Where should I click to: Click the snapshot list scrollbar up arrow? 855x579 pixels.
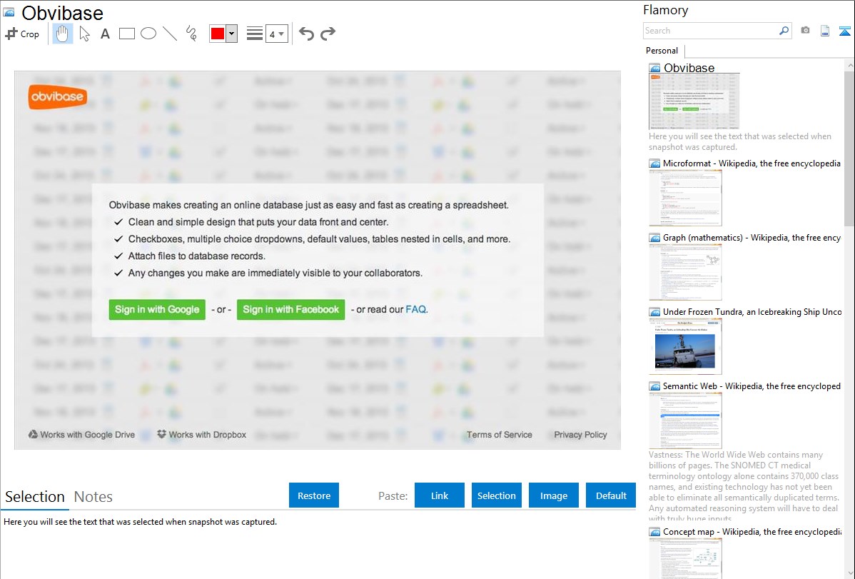pyautogui.click(x=849, y=65)
